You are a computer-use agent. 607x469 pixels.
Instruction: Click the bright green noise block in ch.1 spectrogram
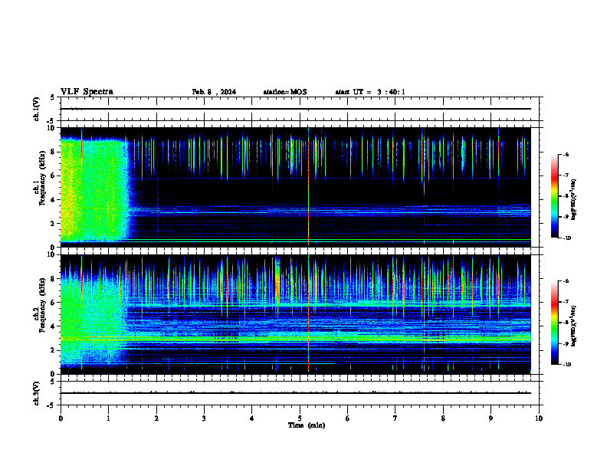pyautogui.click(x=95, y=189)
